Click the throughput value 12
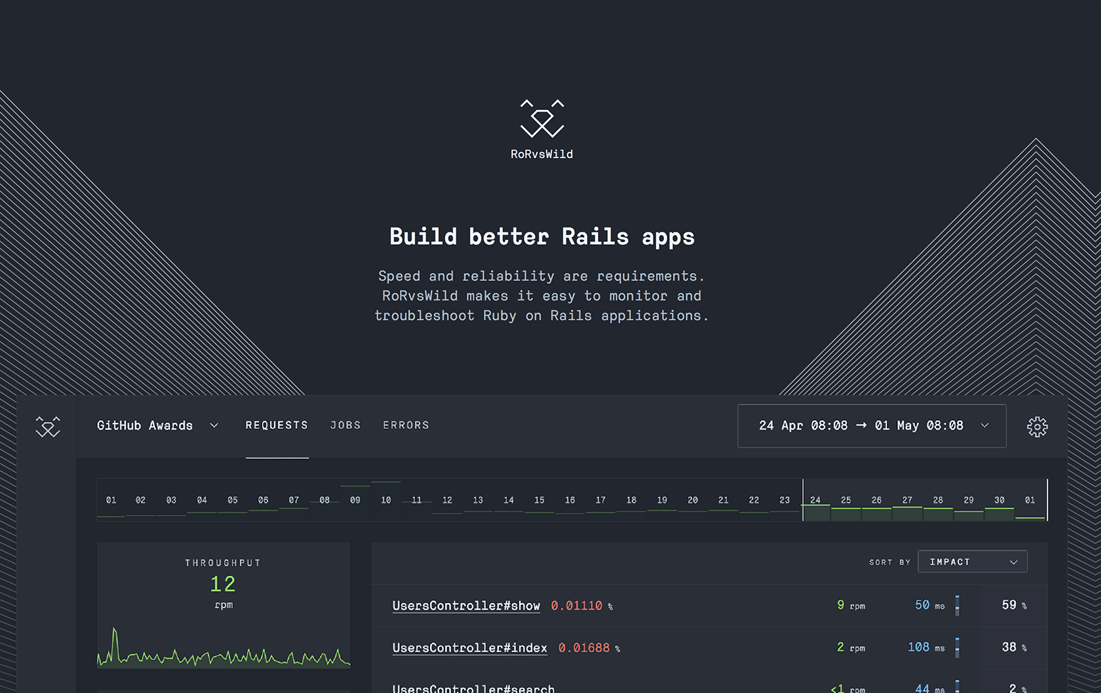1101x693 pixels. [223, 584]
